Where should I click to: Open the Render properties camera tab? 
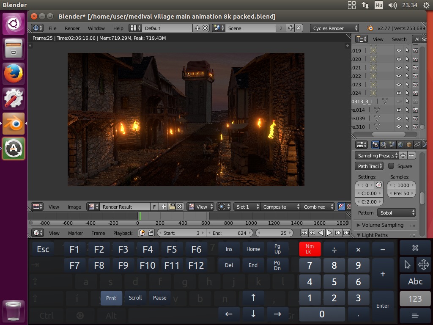tap(375, 145)
